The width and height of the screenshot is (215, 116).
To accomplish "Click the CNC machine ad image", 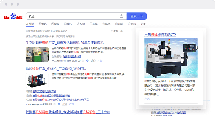I will coord(171,58).
